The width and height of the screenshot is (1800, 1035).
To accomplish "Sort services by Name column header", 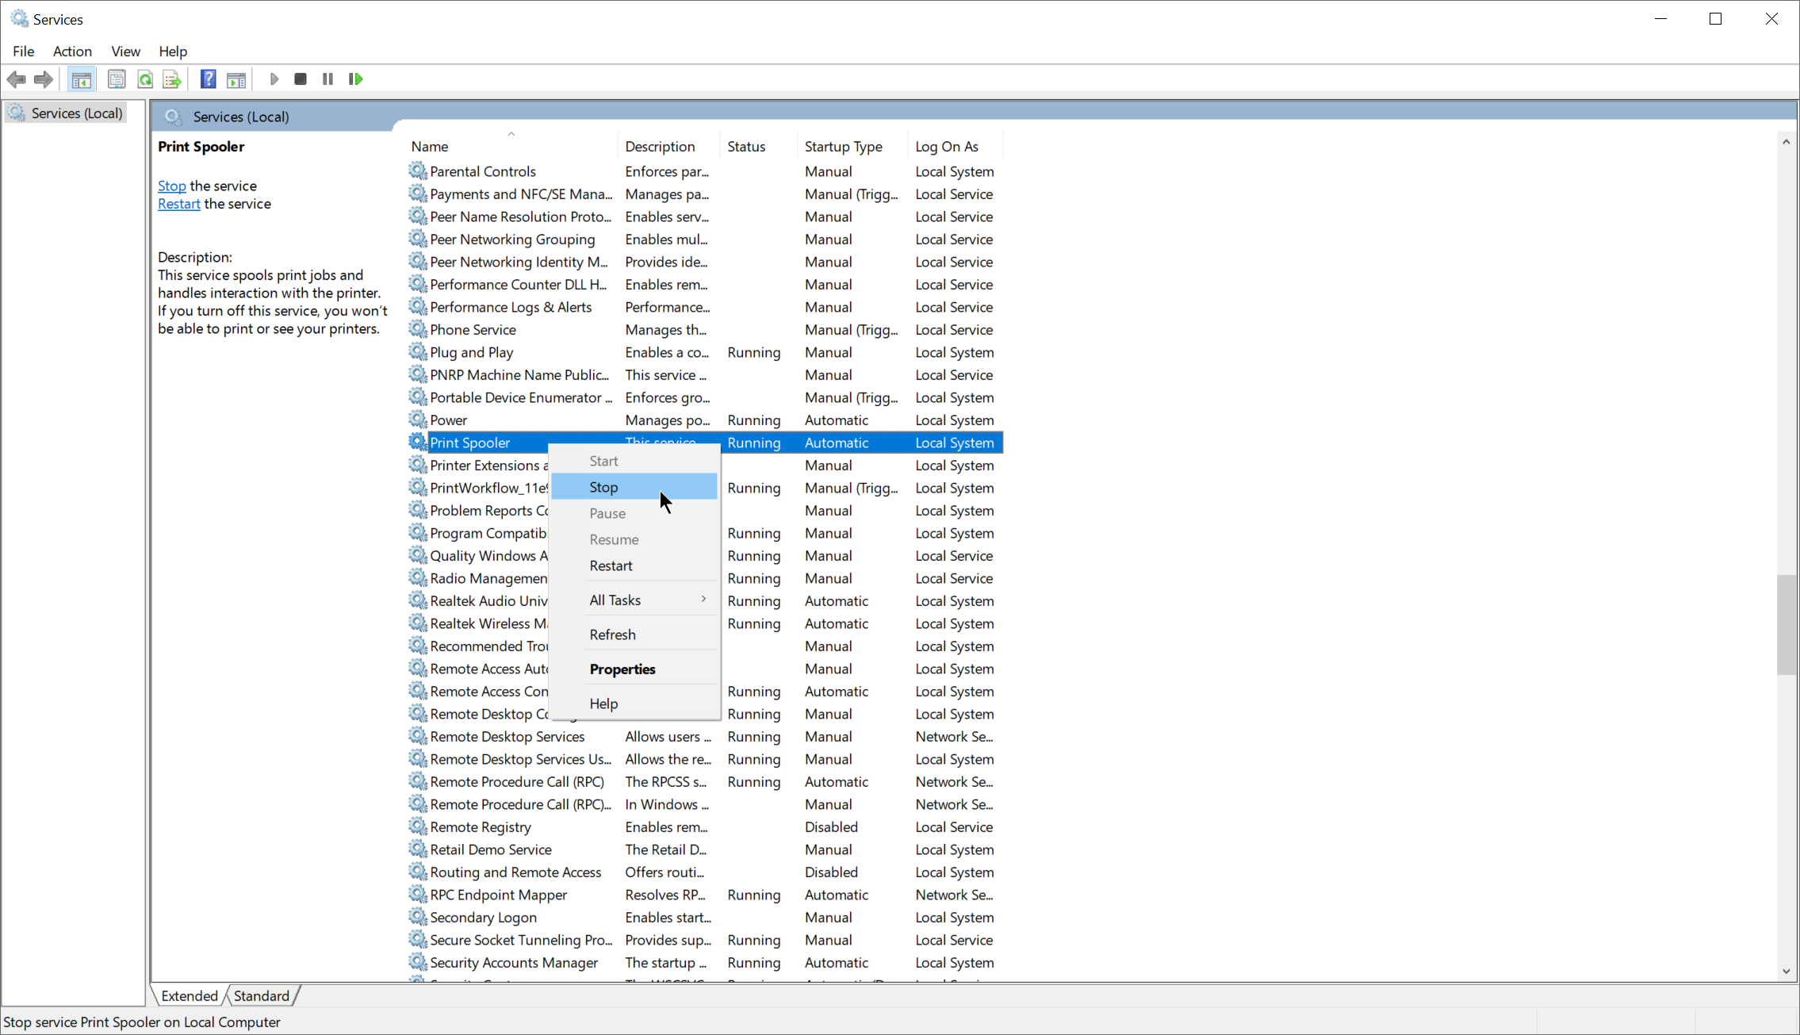I will 430,147.
